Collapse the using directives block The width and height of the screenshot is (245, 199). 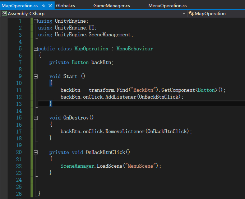click(x=36, y=21)
